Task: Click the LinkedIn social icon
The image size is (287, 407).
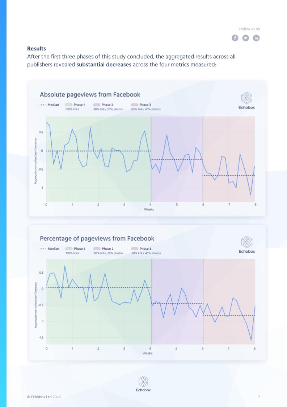Action: tap(256, 38)
